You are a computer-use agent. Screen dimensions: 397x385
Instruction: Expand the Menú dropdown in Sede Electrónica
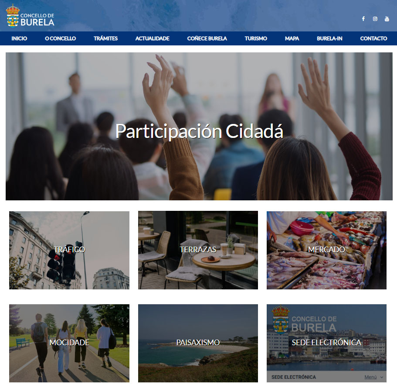point(373,377)
